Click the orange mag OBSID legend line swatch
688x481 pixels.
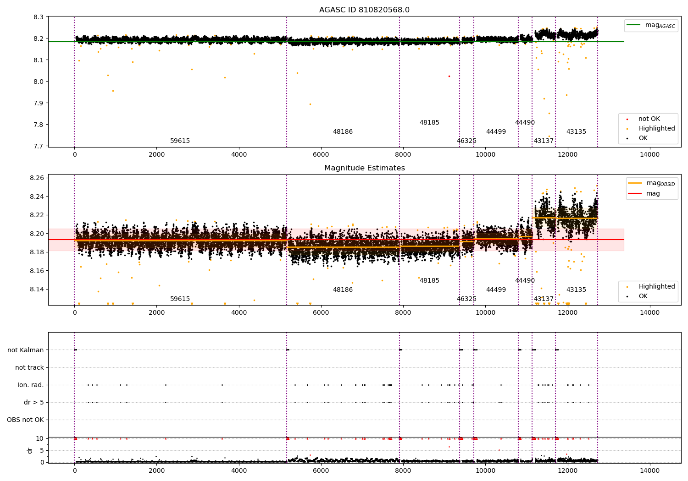coord(635,183)
